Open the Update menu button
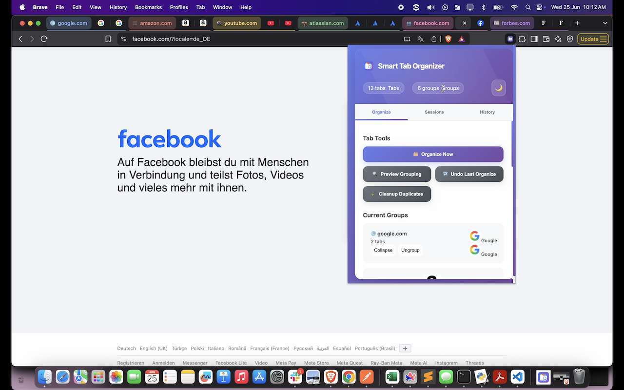 click(x=593, y=39)
